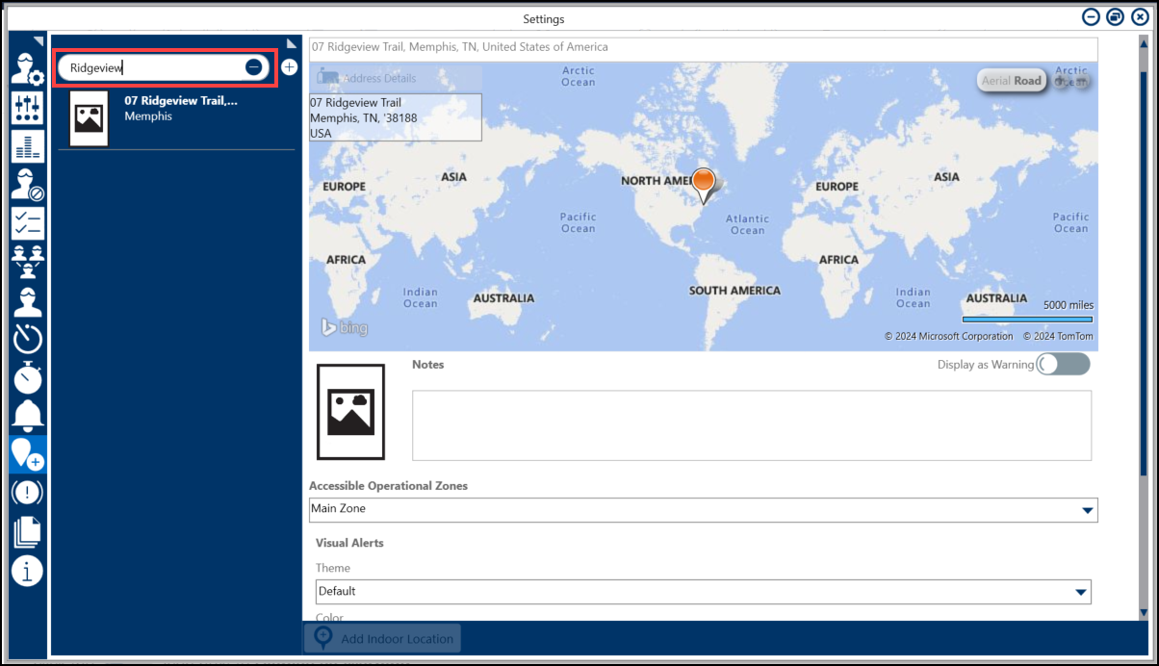Open the checklist icon in sidebar
Viewport: 1159px width, 666px height.
click(27, 223)
